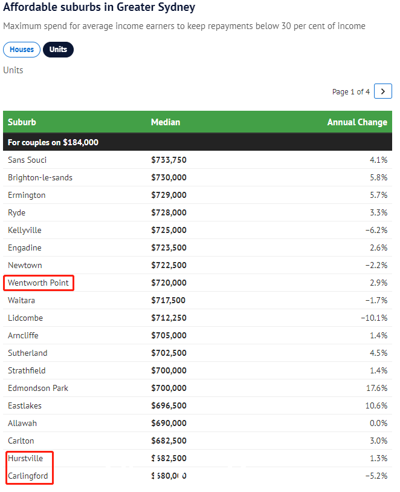This screenshot has height=492, width=400.
Task: Click the 17.6% annual change value
Action: (x=377, y=388)
